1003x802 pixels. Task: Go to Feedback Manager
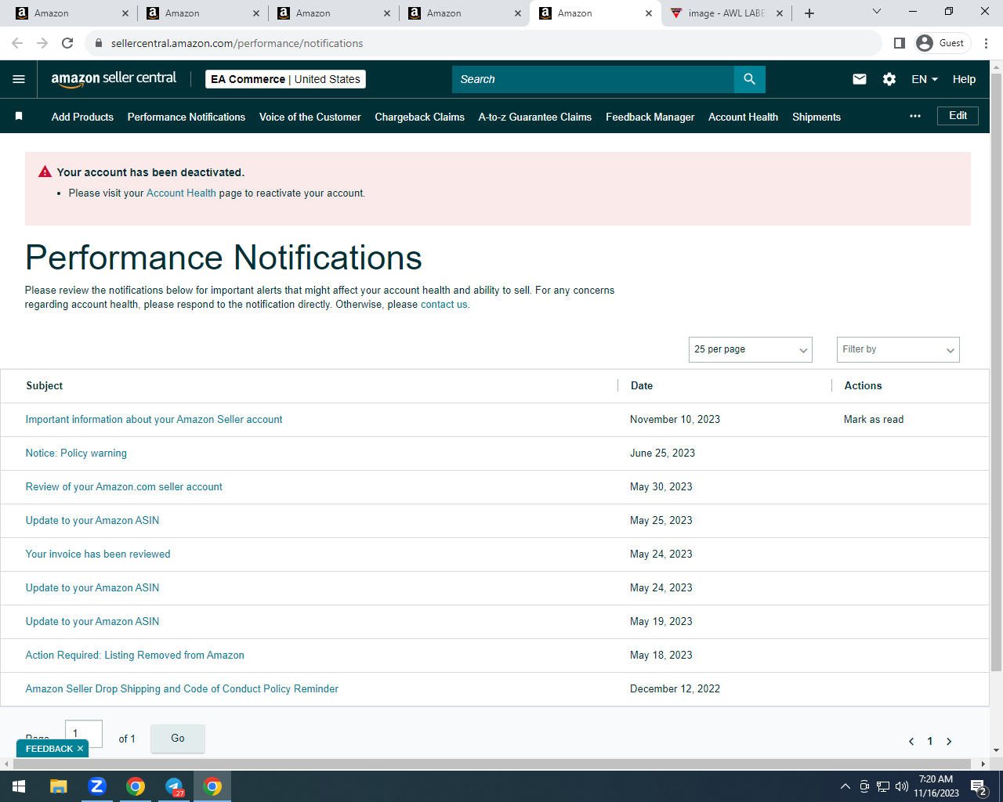(650, 117)
